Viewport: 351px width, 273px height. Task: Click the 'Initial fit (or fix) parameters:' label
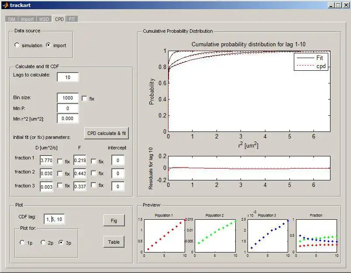pos(42,137)
